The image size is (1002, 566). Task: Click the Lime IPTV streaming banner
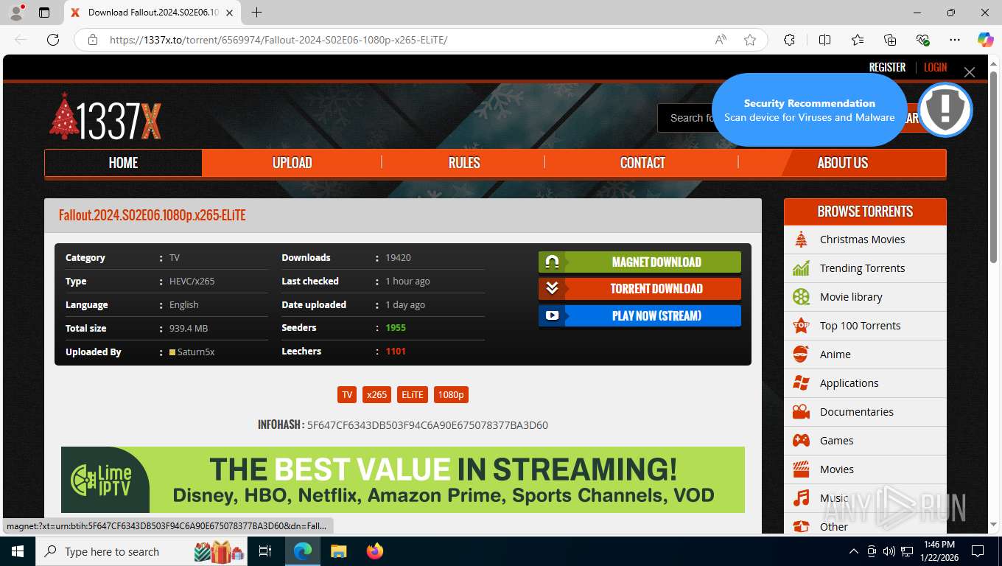point(403,480)
